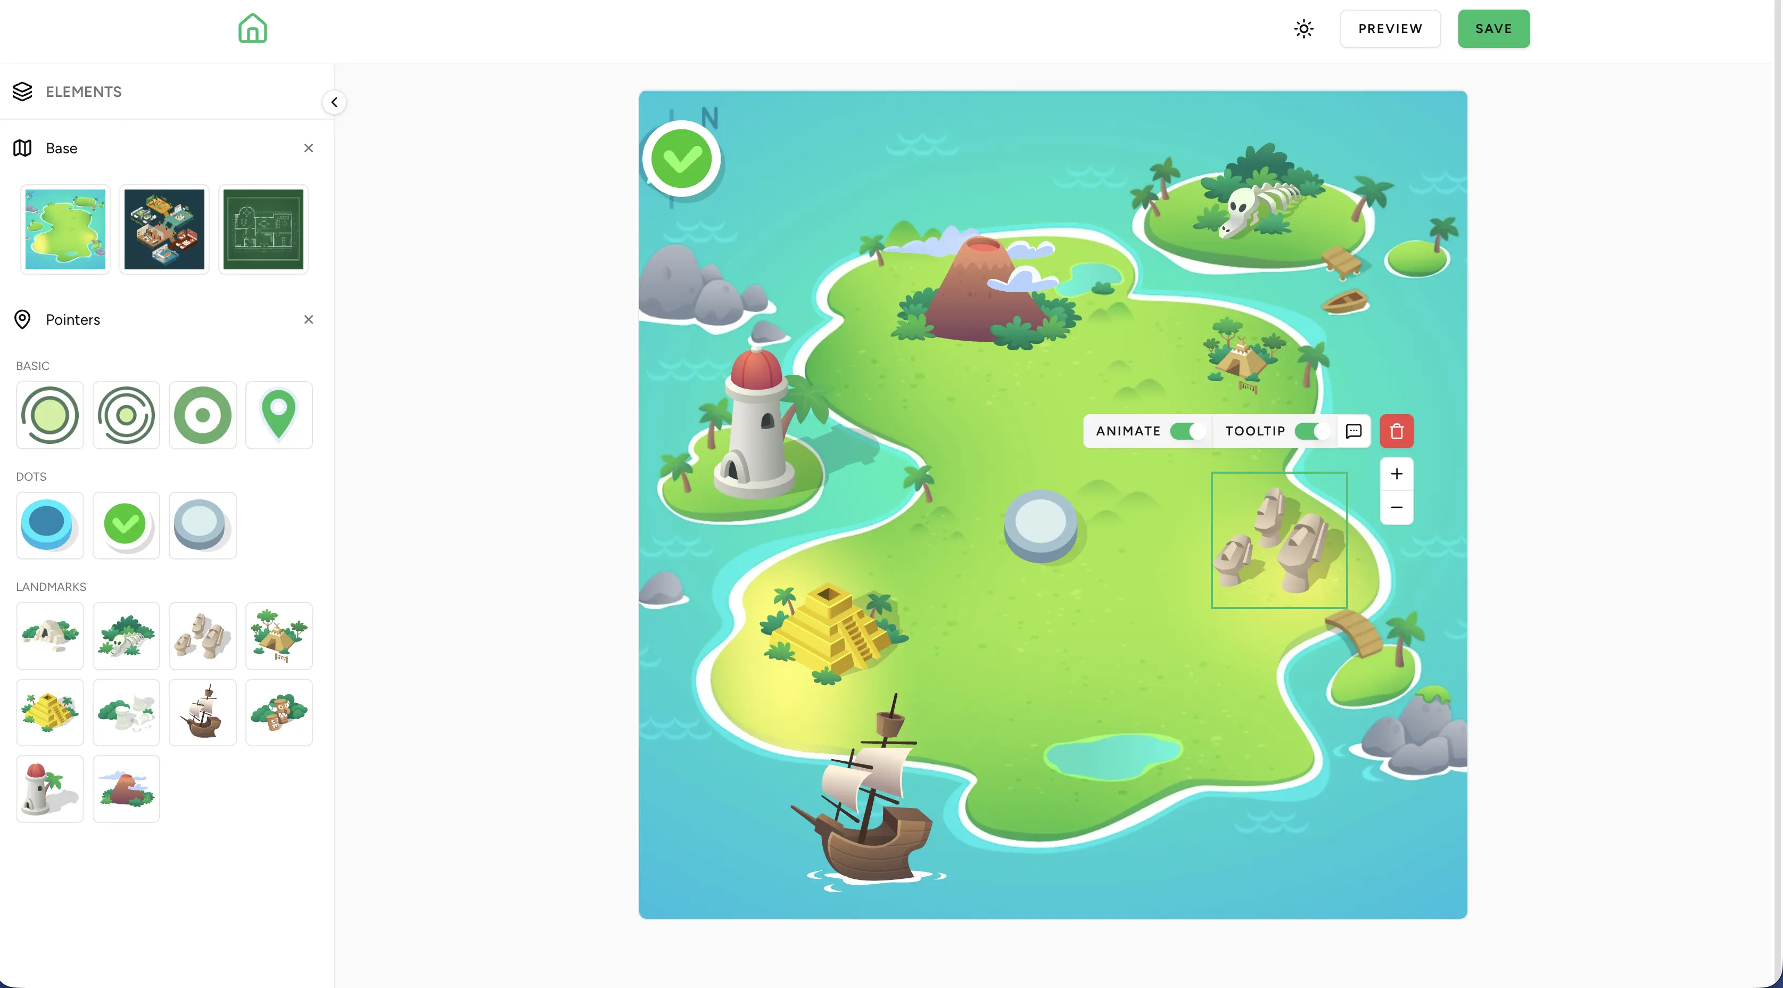Zoom in on the map with plus button

[x=1397, y=474]
